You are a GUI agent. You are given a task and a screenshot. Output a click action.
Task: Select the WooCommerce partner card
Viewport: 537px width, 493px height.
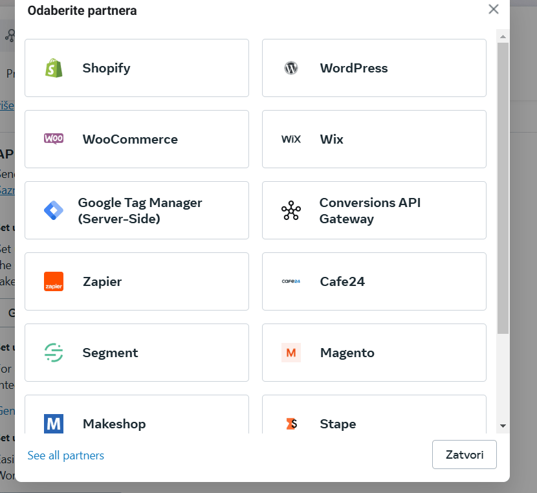137,139
